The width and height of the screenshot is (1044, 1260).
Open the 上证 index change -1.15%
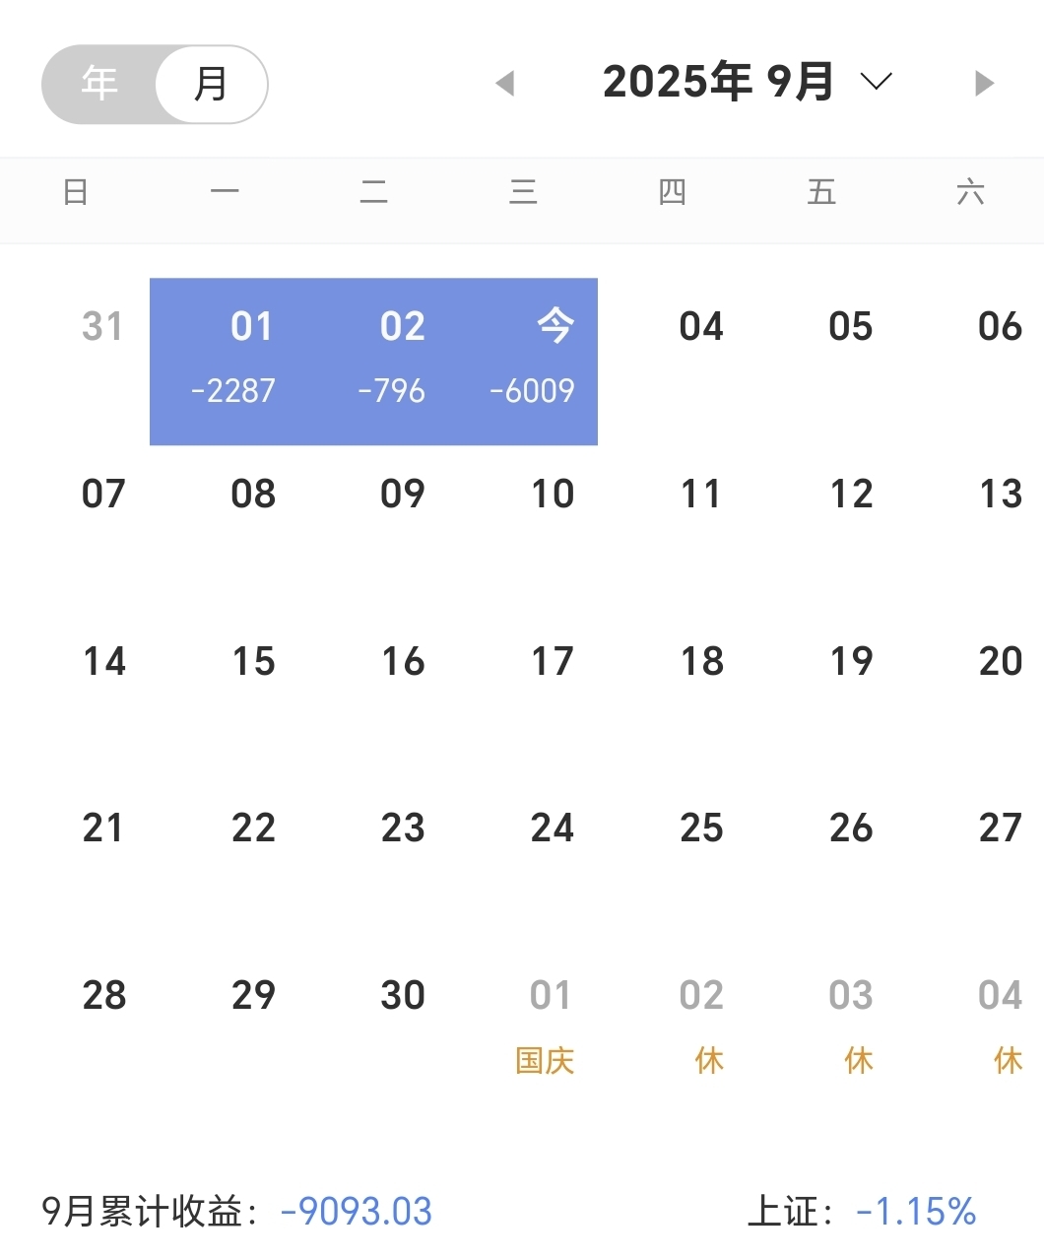point(917,1211)
